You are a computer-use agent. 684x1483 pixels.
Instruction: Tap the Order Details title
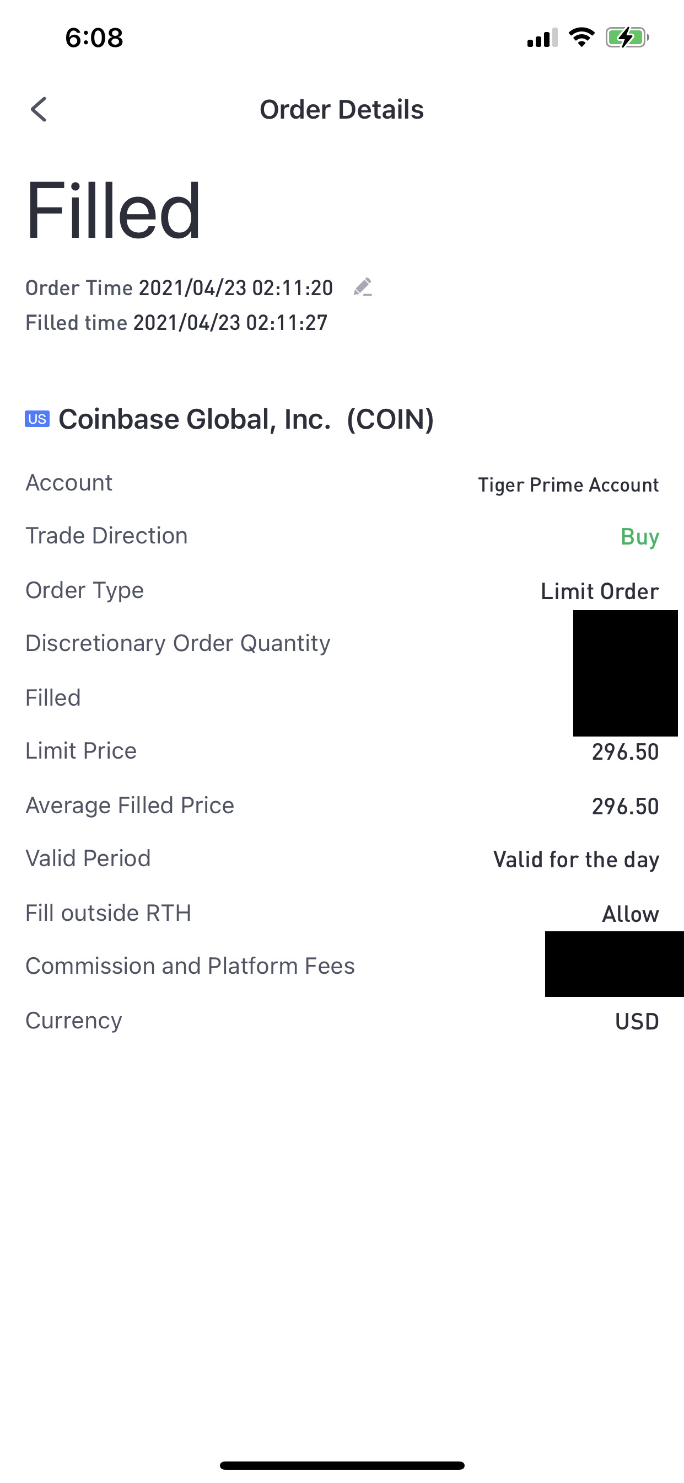click(342, 109)
